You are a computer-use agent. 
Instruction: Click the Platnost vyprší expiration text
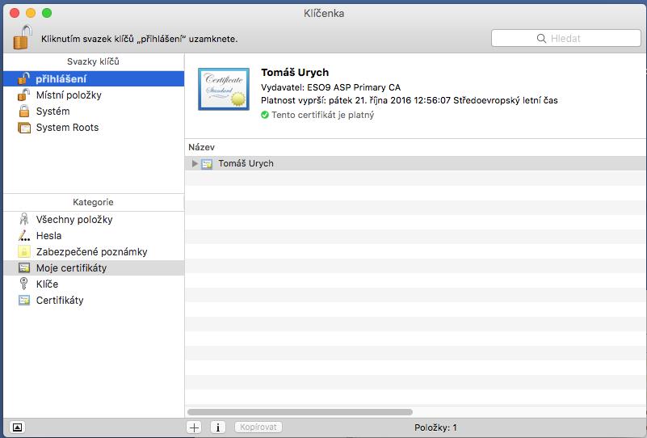[x=409, y=100]
